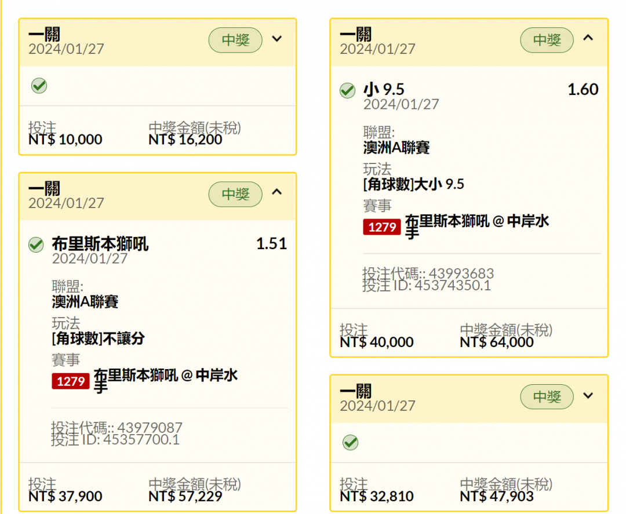Click red 1279 tag in 大小 9.5 card
This screenshot has height=514, width=626.
pos(382,227)
